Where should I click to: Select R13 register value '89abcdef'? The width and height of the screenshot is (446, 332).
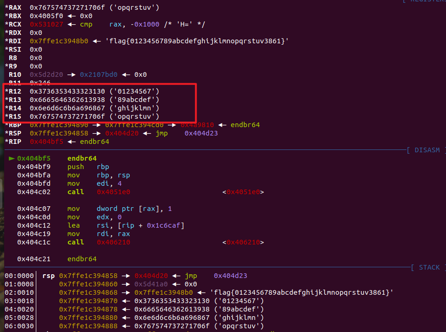134,100
